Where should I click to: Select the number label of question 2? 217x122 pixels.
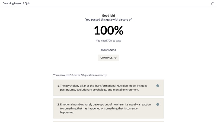[58, 104]
